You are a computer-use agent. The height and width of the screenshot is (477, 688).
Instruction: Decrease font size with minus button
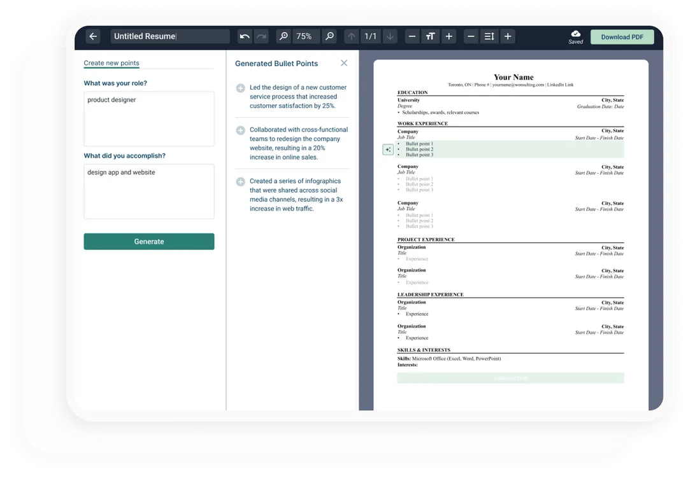[412, 36]
